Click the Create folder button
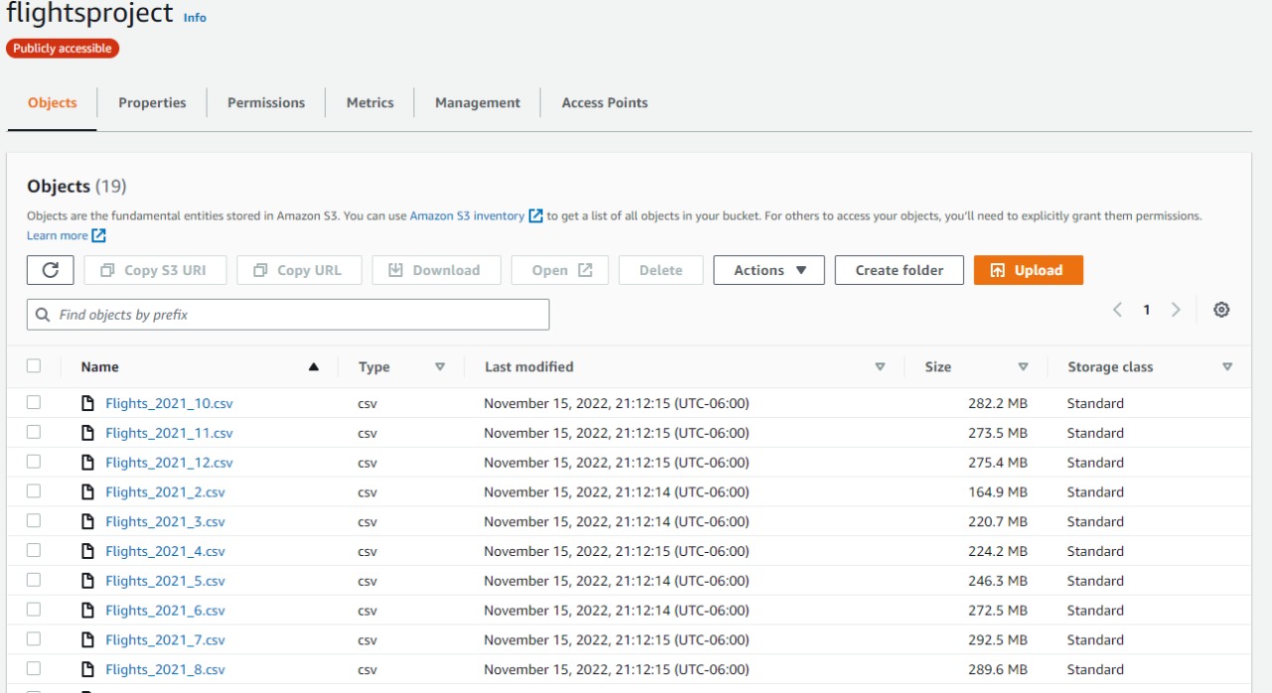 tap(899, 270)
